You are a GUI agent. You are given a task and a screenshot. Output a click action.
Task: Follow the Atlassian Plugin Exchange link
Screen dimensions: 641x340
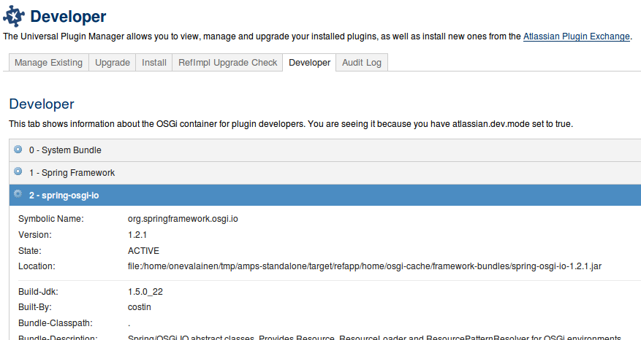point(576,36)
